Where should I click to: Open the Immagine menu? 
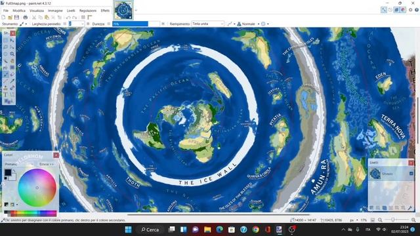(55, 10)
